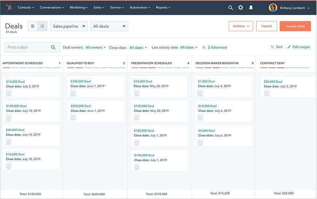Click the Contract Sent column header
Screen dimensions: 317x199
272,63
